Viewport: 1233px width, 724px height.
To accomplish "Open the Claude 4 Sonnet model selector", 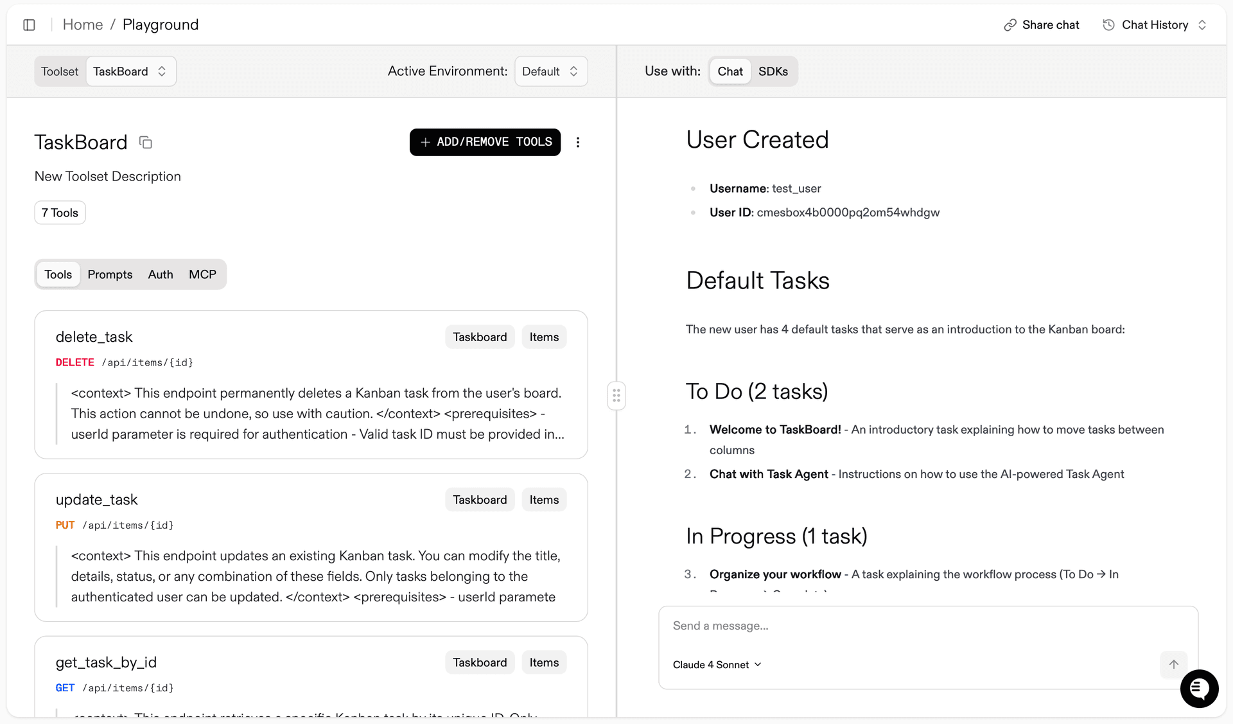I will (717, 664).
